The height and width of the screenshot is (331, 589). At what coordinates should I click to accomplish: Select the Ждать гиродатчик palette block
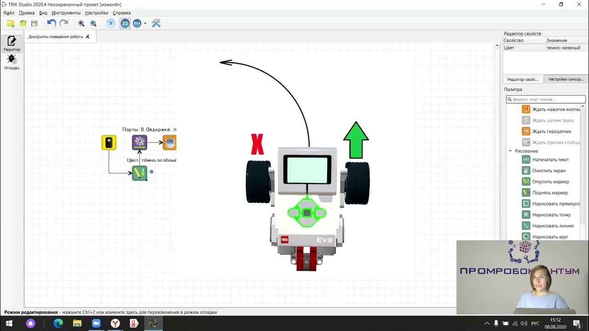(x=547, y=131)
